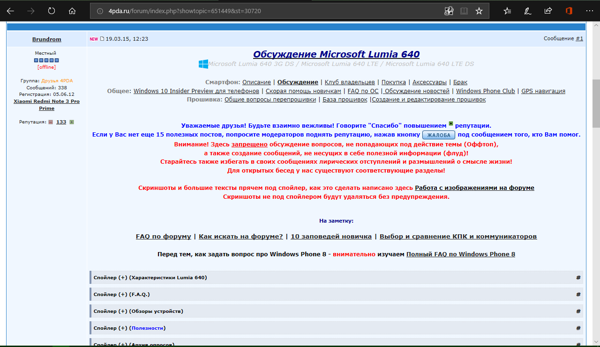The height and width of the screenshot is (347, 600).
Task: Open the Описание smartphone link
Action: (256, 82)
